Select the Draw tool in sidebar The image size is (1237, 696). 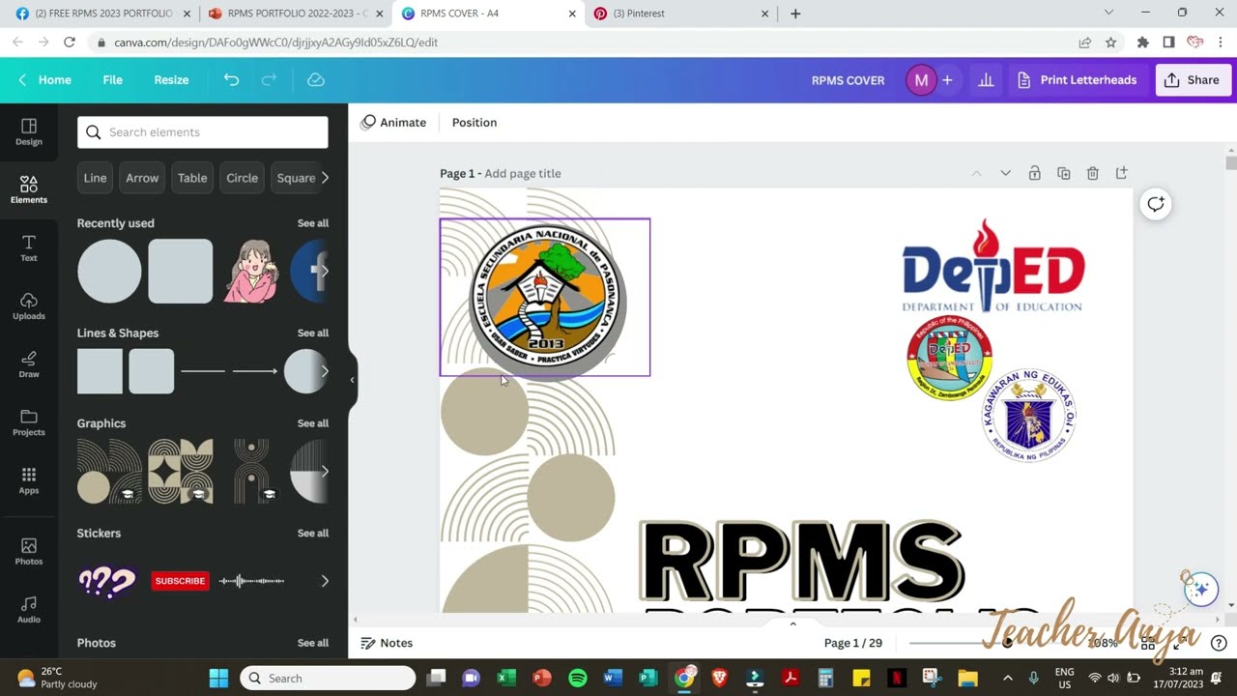28,364
